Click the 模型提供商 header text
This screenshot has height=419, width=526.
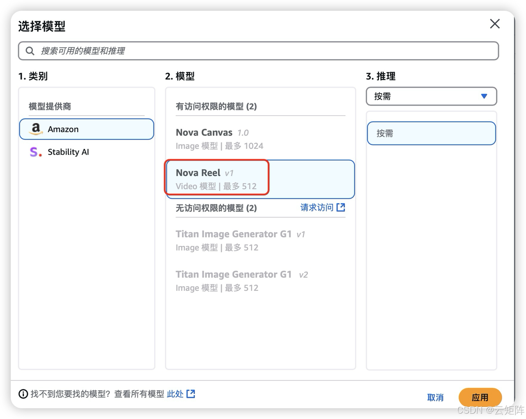tap(50, 106)
